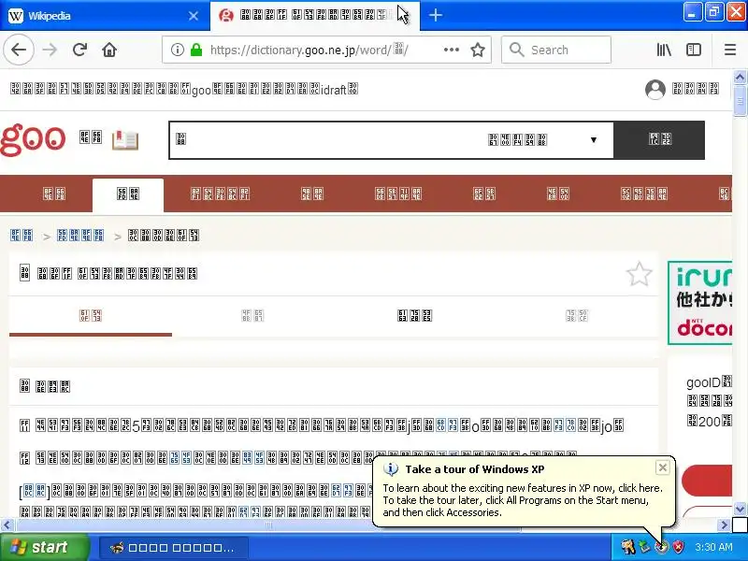Expand the dictionary type dropdown arrow

(594, 139)
